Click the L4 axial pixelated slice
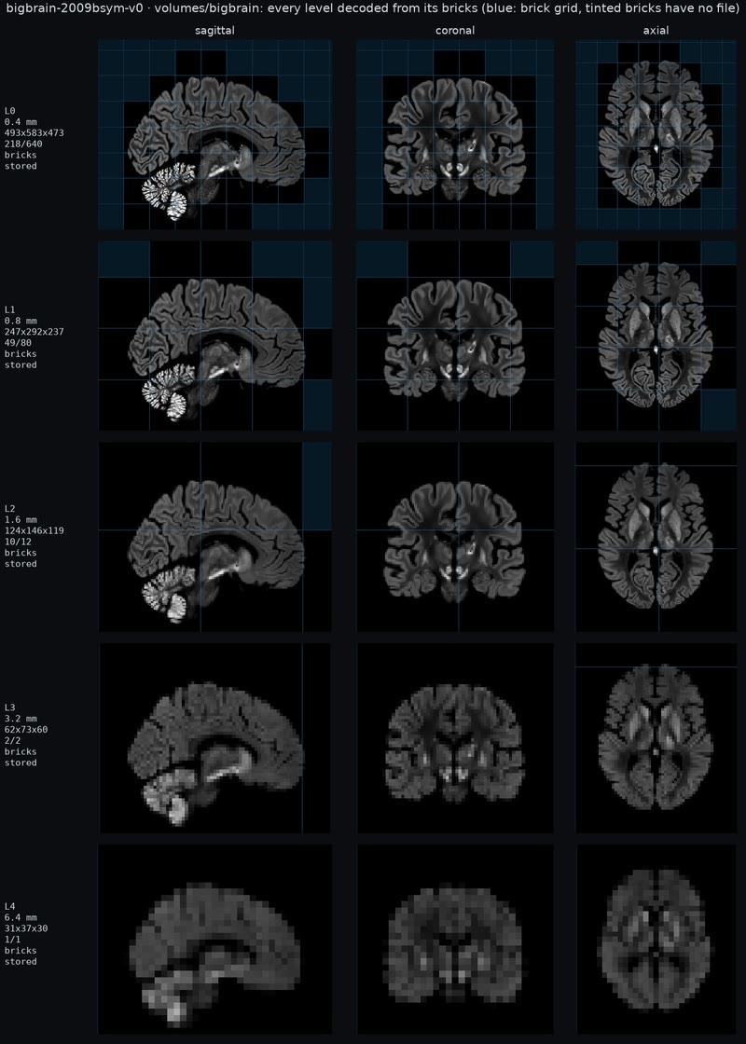This screenshot has height=1044, width=746. [x=656, y=940]
